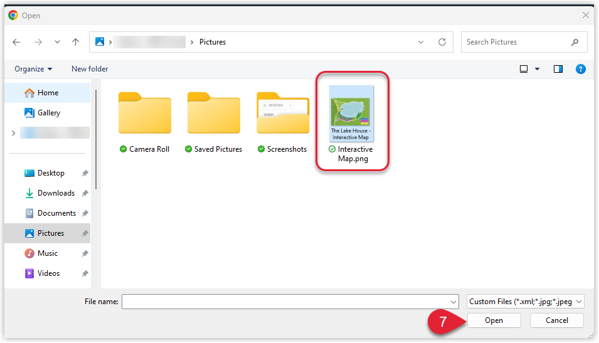Screen dimensions: 599x343
Task: Expand the blurred navigation tree item
Action: coord(13,133)
